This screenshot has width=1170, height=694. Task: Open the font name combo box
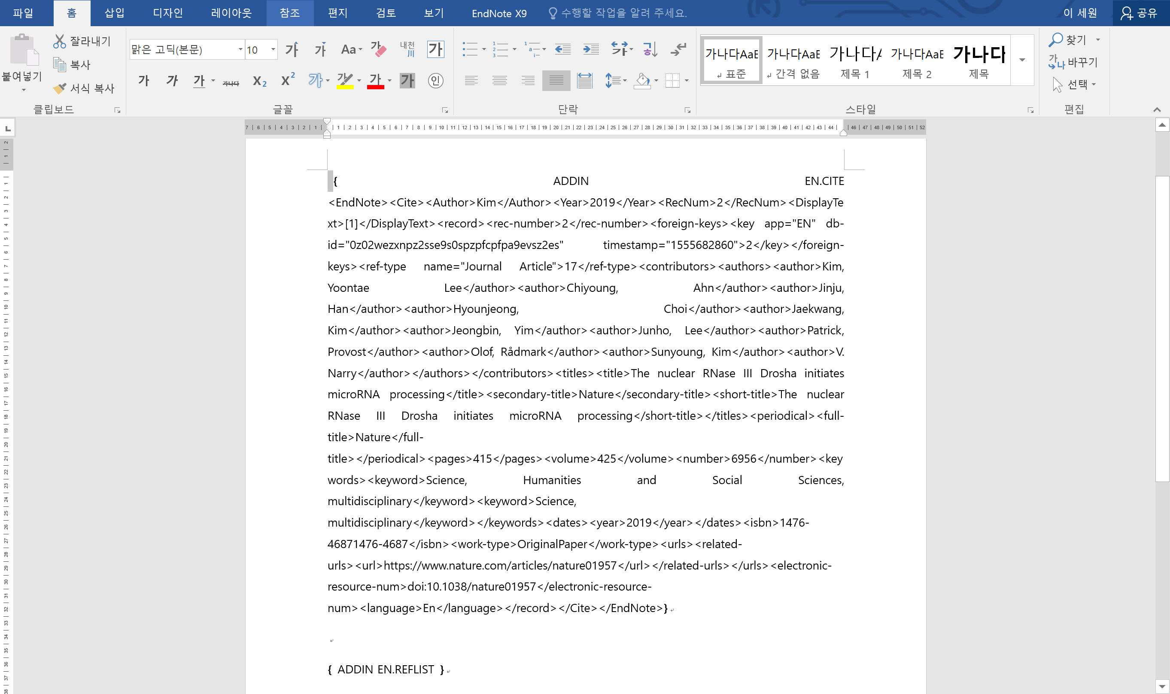point(187,50)
